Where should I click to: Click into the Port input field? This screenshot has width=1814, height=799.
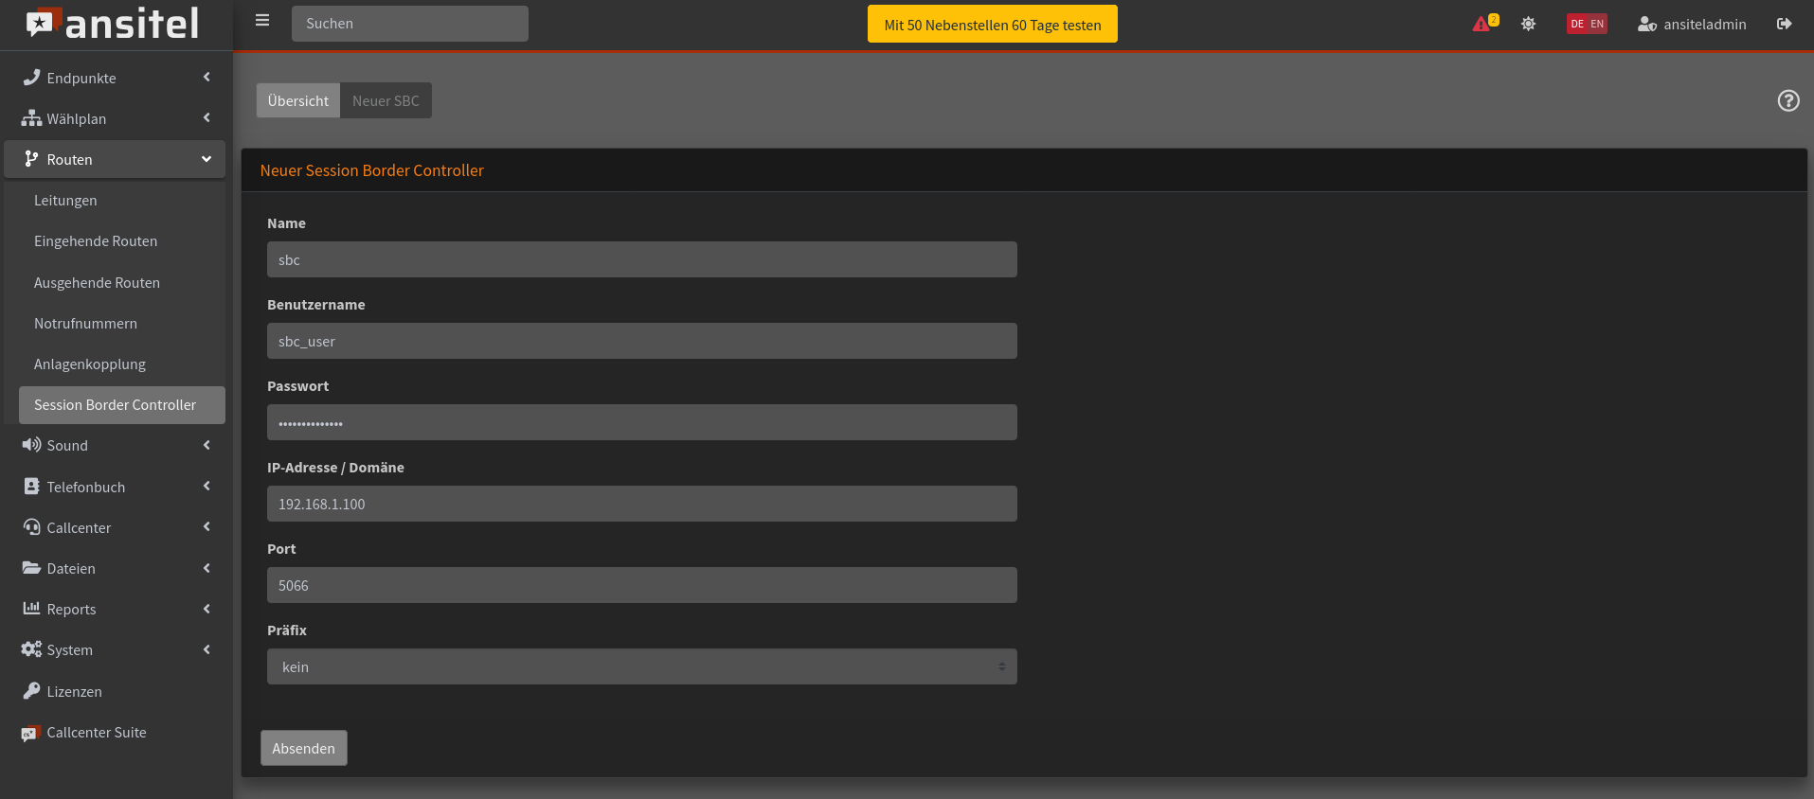click(641, 585)
